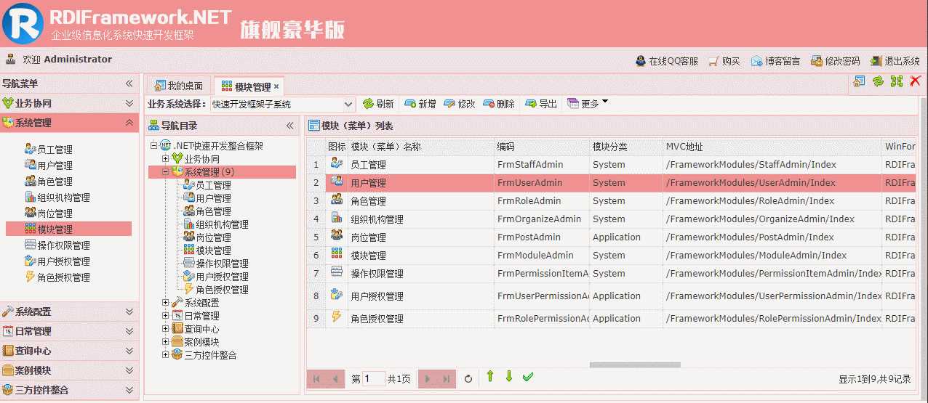
Task: Expand the 业务协同 tree node
Action: 166,159
